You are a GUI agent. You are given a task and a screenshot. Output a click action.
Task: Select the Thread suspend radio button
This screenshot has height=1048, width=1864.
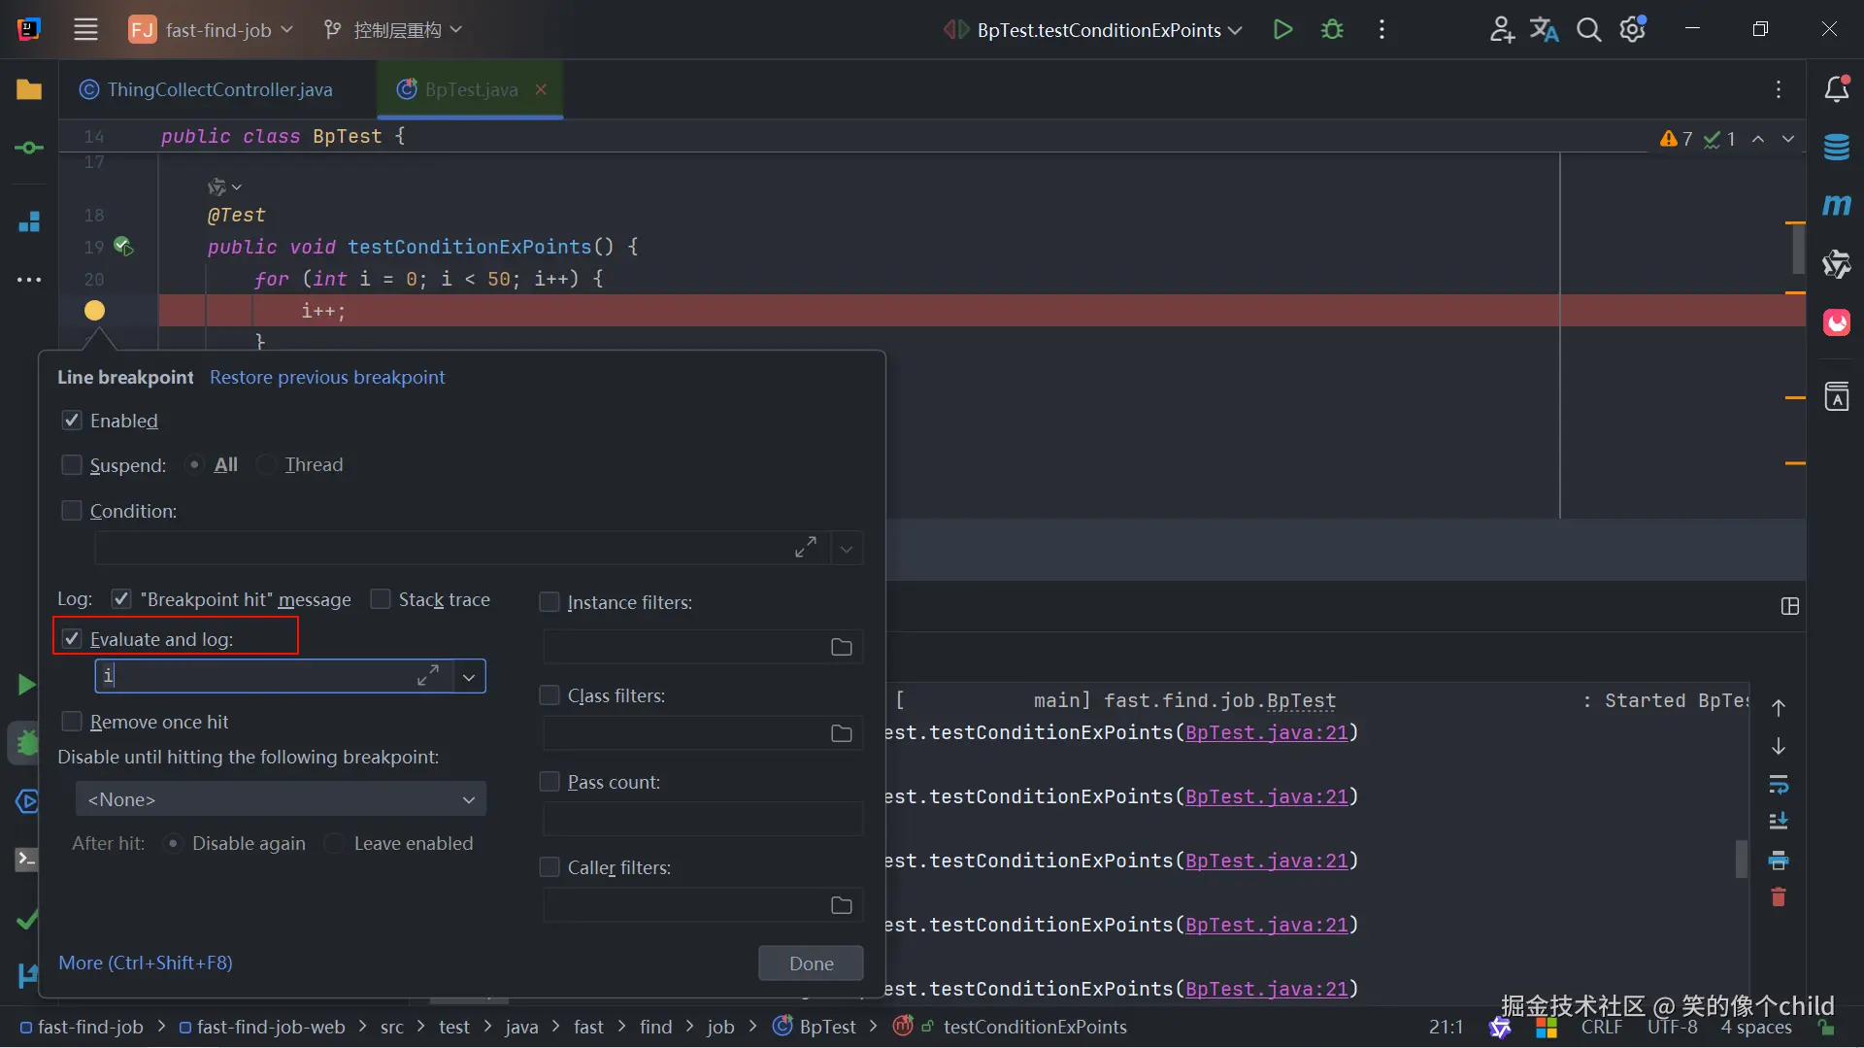click(267, 465)
